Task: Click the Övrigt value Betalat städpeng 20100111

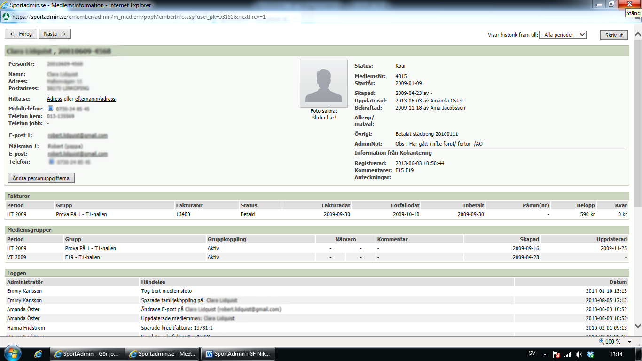Action: pos(427,134)
